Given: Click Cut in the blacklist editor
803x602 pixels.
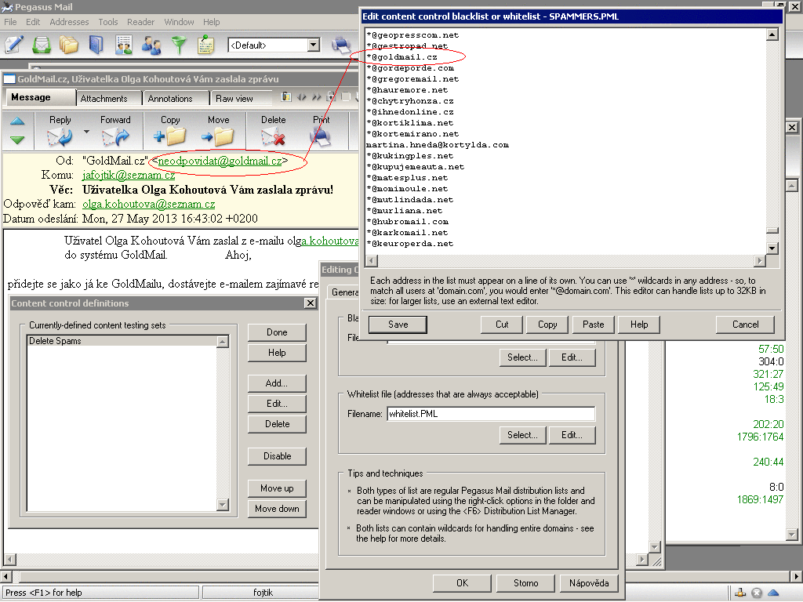Looking at the screenshot, I should 502,324.
